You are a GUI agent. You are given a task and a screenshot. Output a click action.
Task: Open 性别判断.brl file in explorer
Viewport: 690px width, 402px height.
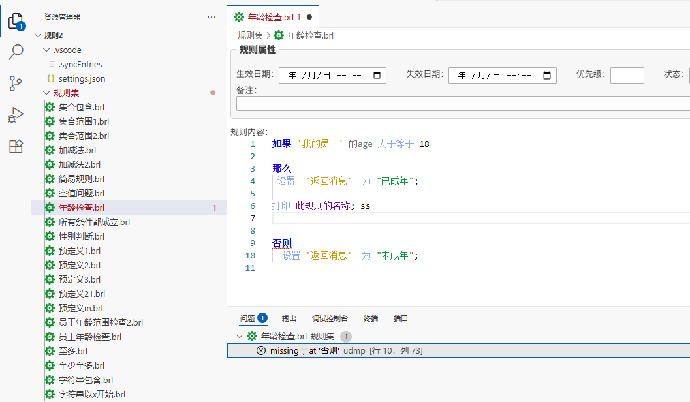[81, 236]
